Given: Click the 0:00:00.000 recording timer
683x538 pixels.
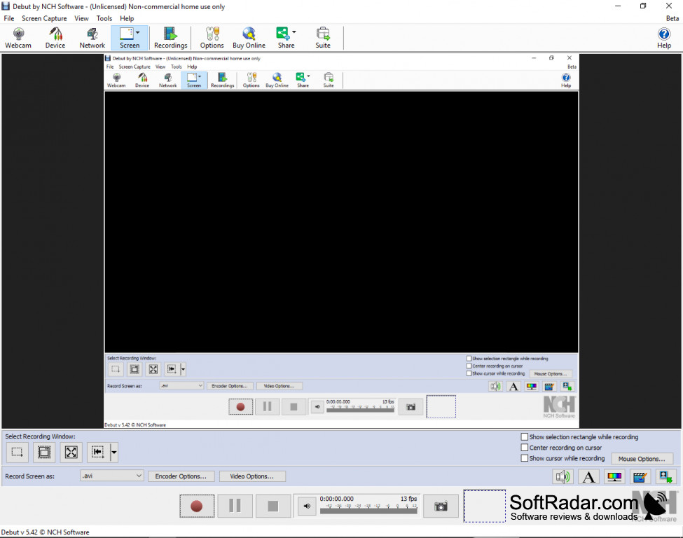Looking at the screenshot, I should (x=337, y=499).
